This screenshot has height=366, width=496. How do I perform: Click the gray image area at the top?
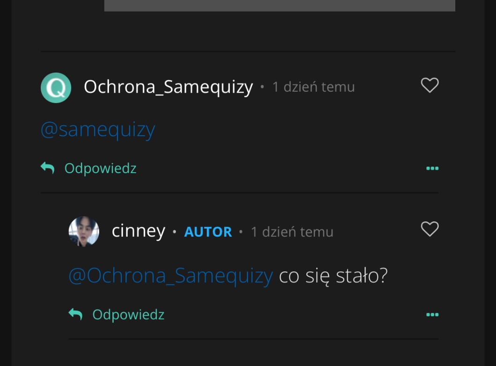(279, 5)
